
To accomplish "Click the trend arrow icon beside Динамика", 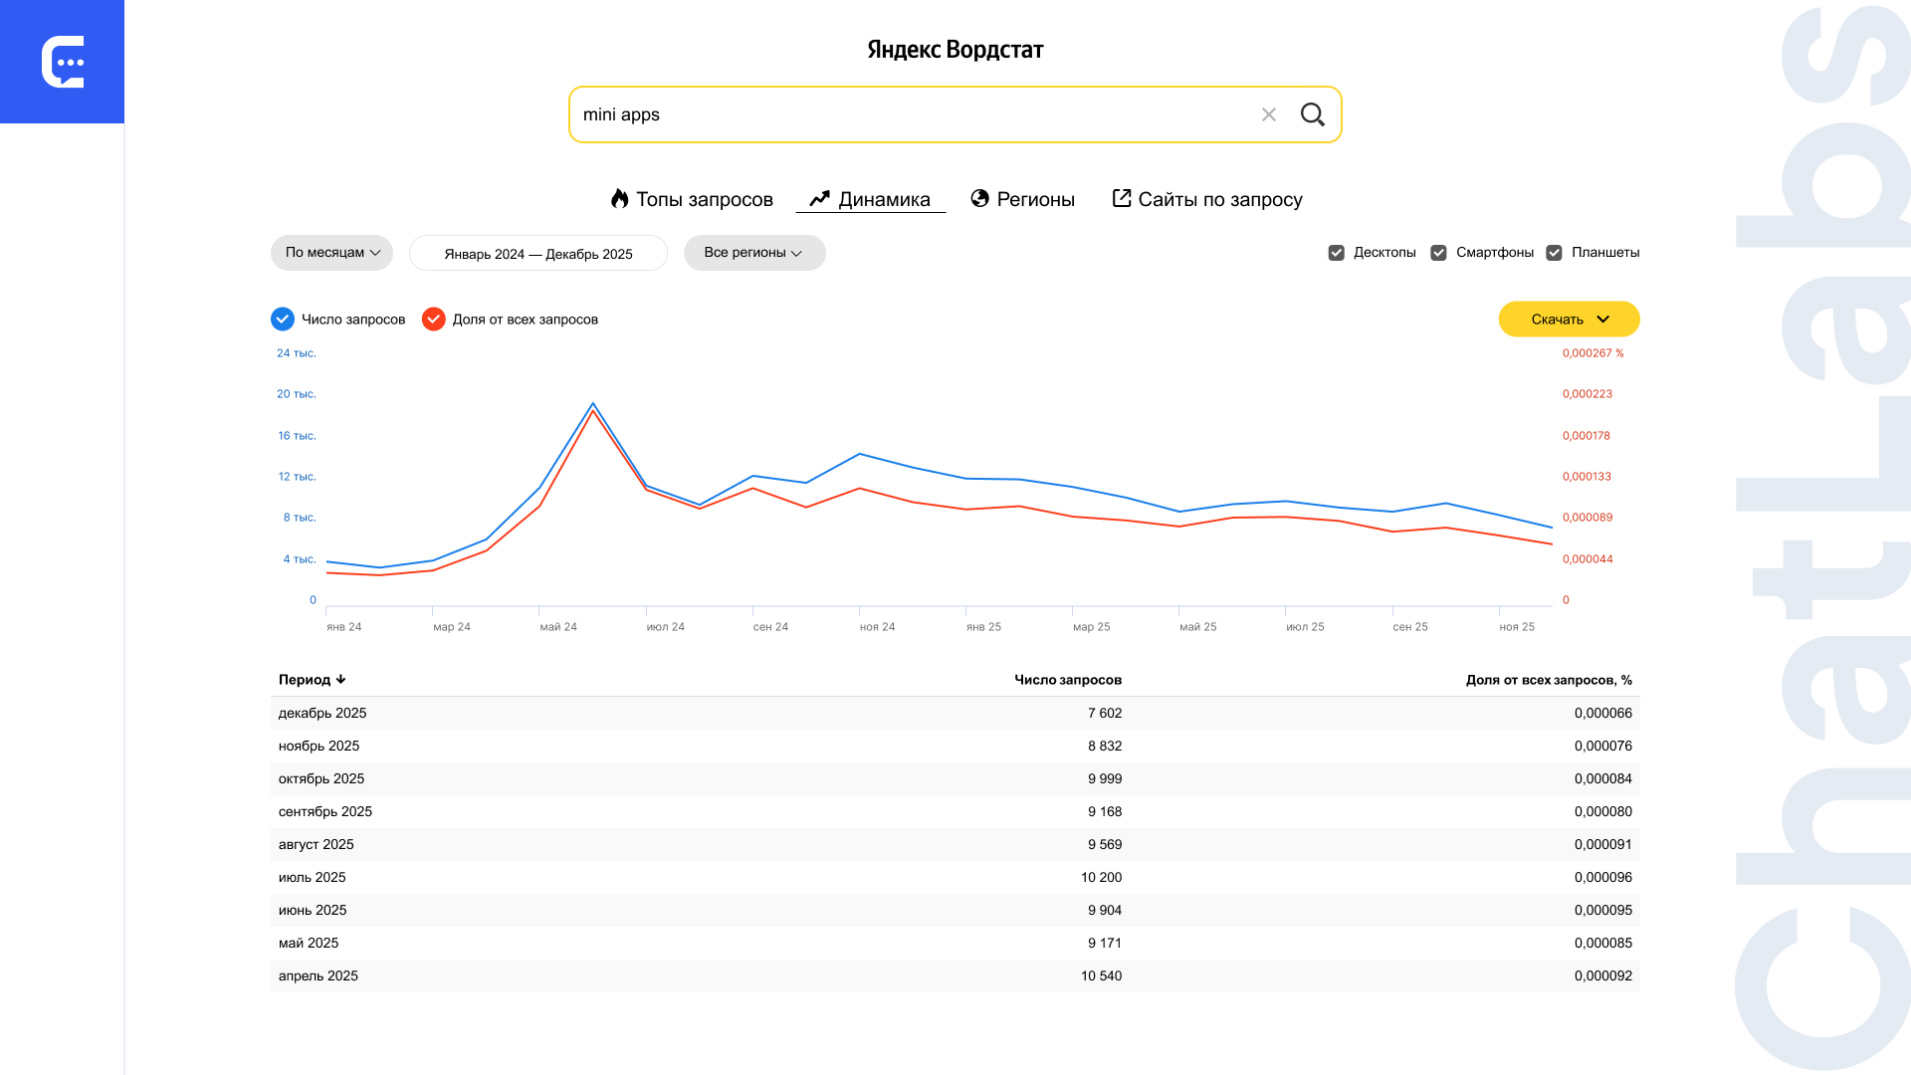I will coord(819,199).
